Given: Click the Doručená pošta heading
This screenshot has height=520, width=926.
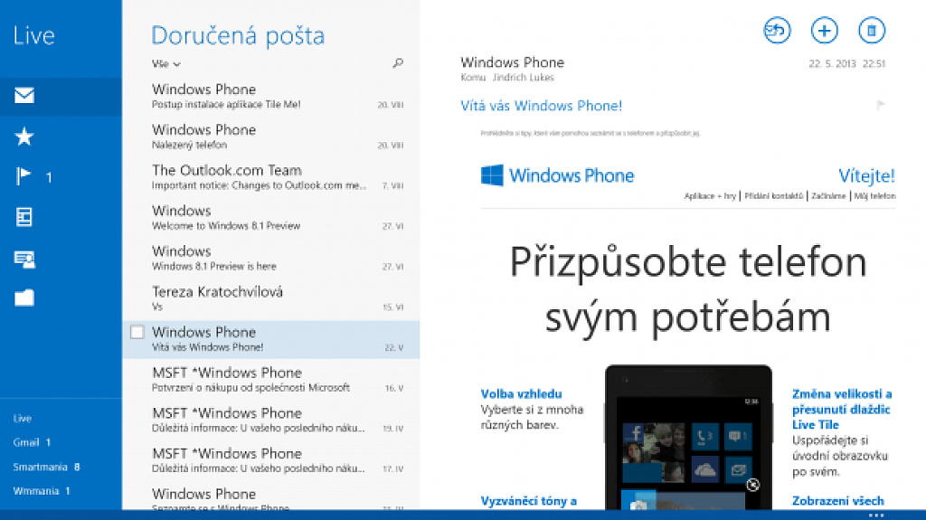Looking at the screenshot, I should pyautogui.click(x=238, y=35).
